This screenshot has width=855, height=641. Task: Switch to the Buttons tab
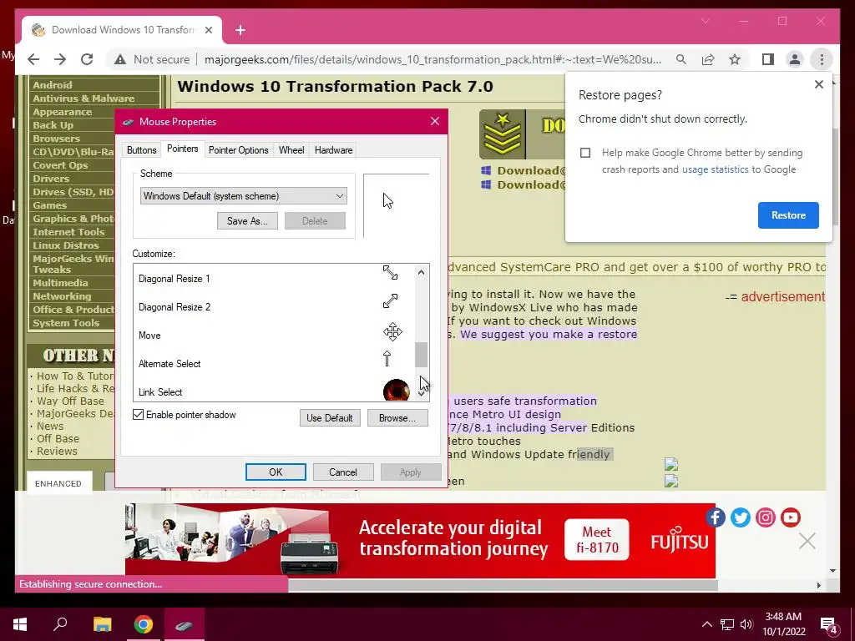coord(141,150)
